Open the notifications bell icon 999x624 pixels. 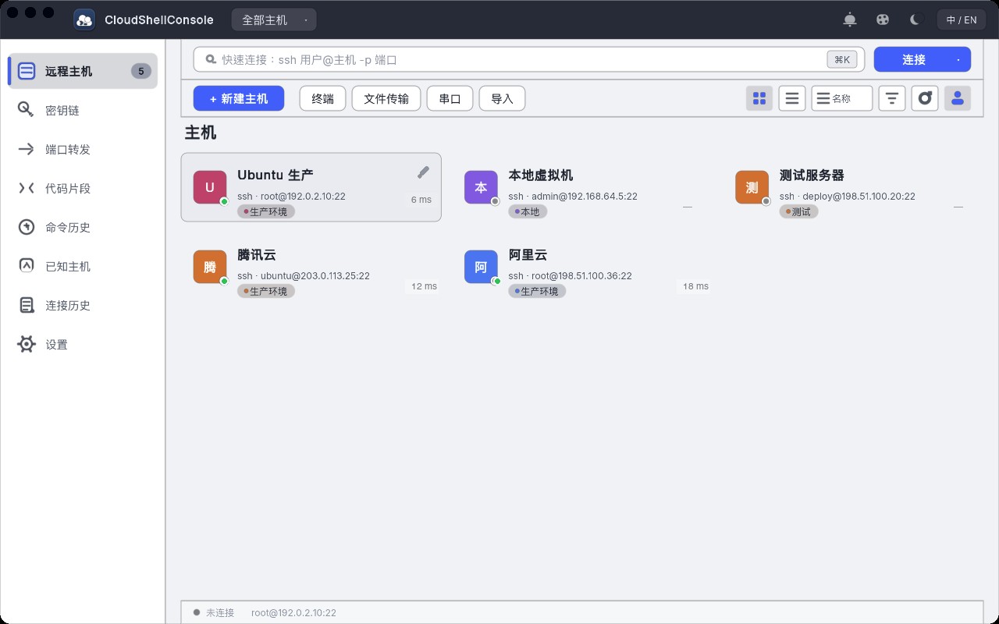point(850,19)
